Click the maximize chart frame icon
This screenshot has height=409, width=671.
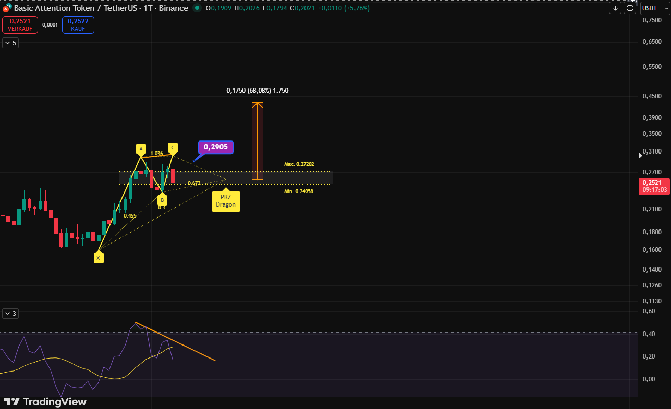630,8
